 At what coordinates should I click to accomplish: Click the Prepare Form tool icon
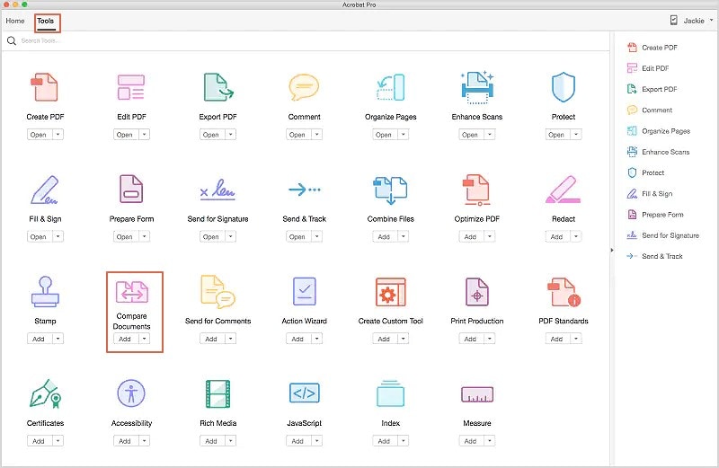(x=131, y=189)
